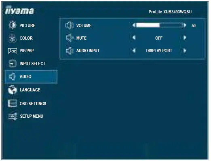Click the Audio speaker icon in sidebar
Viewport: 211px width, 161px height.
point(13,76)
